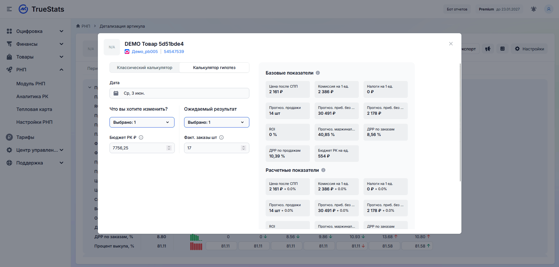Open the Демо_pb005 link
559x267 pixels.
145,52
